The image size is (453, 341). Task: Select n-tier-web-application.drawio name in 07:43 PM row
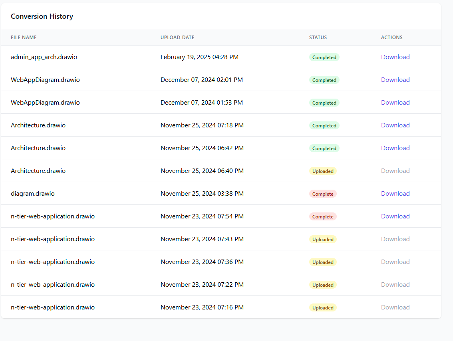[x=53, y=239]
